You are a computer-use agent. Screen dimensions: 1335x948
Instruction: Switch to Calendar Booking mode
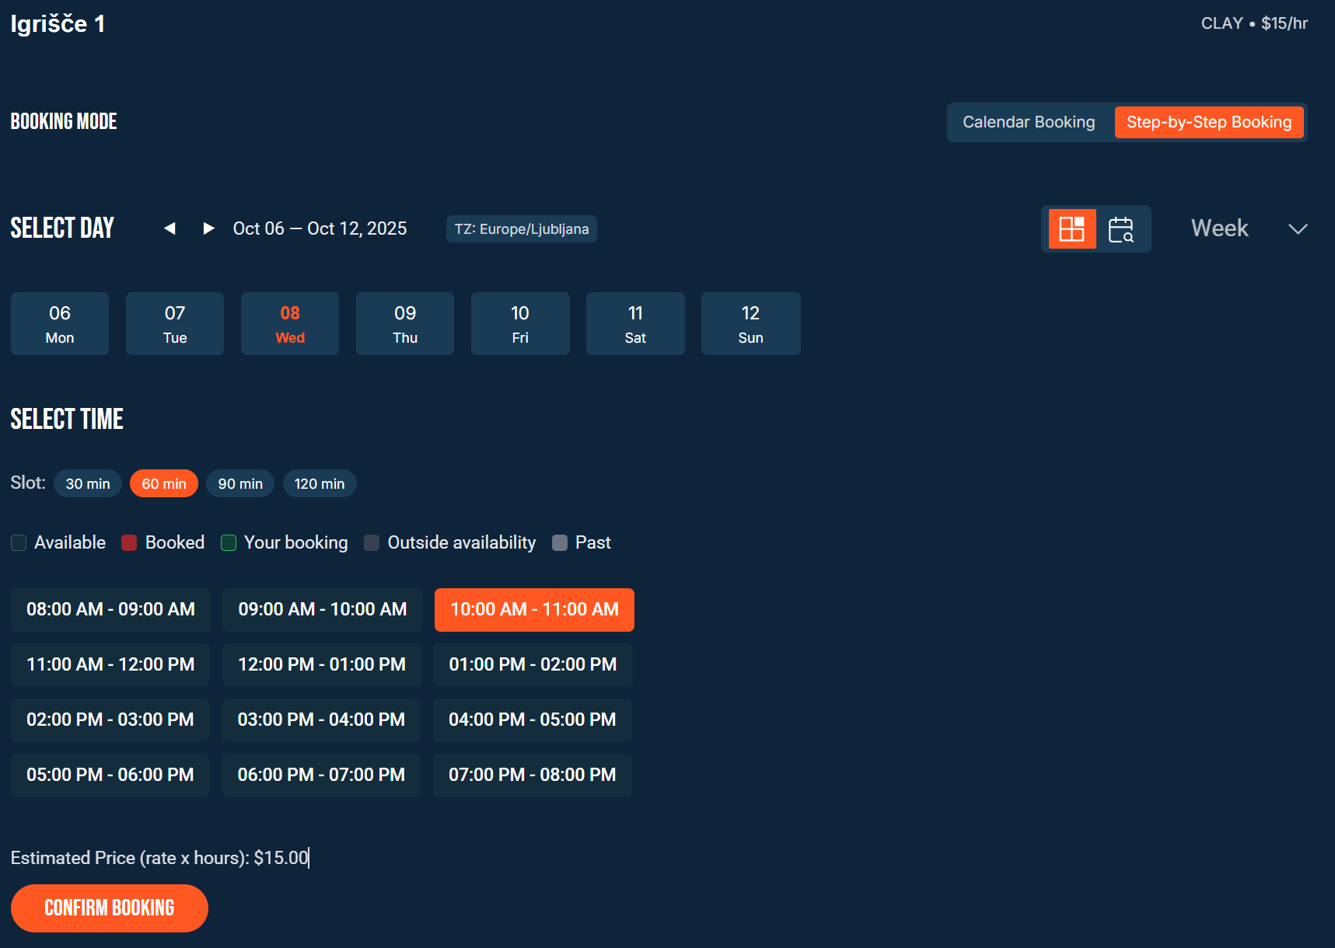(x=1028, y=122)
